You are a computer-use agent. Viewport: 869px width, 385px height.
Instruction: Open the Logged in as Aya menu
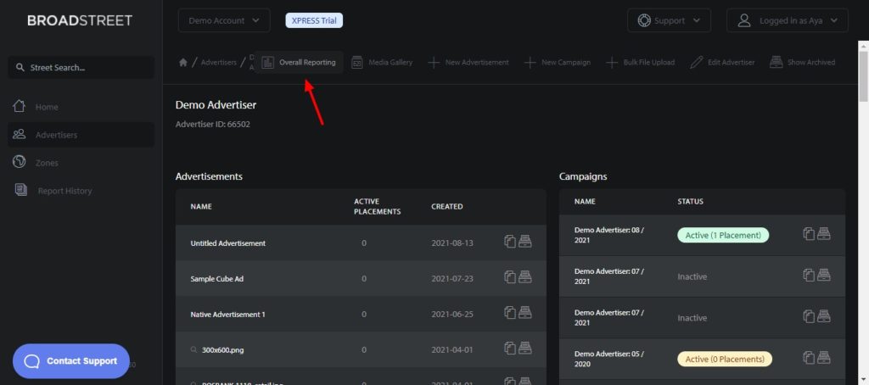[x=787, y=20]
